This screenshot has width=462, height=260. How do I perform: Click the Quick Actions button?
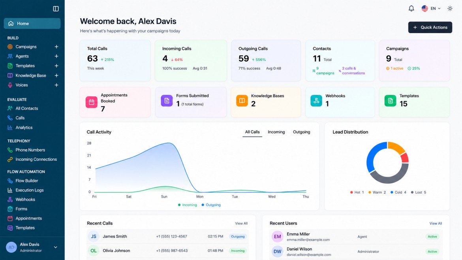pos(430,27)
